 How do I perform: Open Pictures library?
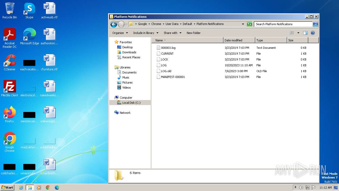(127, 83)
